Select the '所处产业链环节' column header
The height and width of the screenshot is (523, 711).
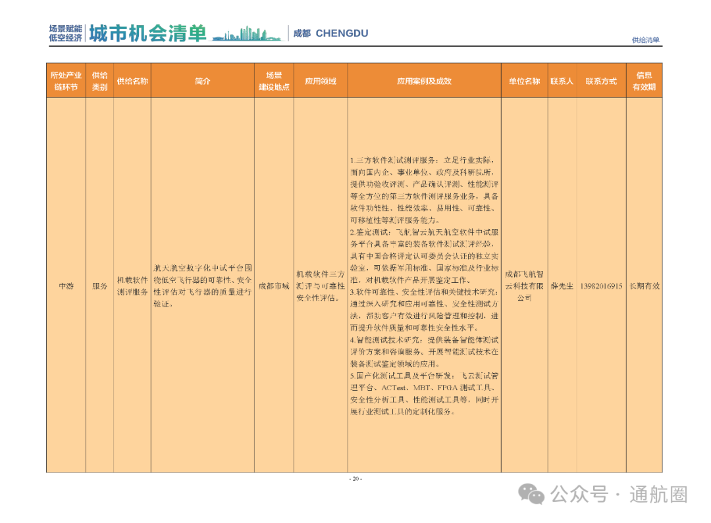tap(66, 81)
